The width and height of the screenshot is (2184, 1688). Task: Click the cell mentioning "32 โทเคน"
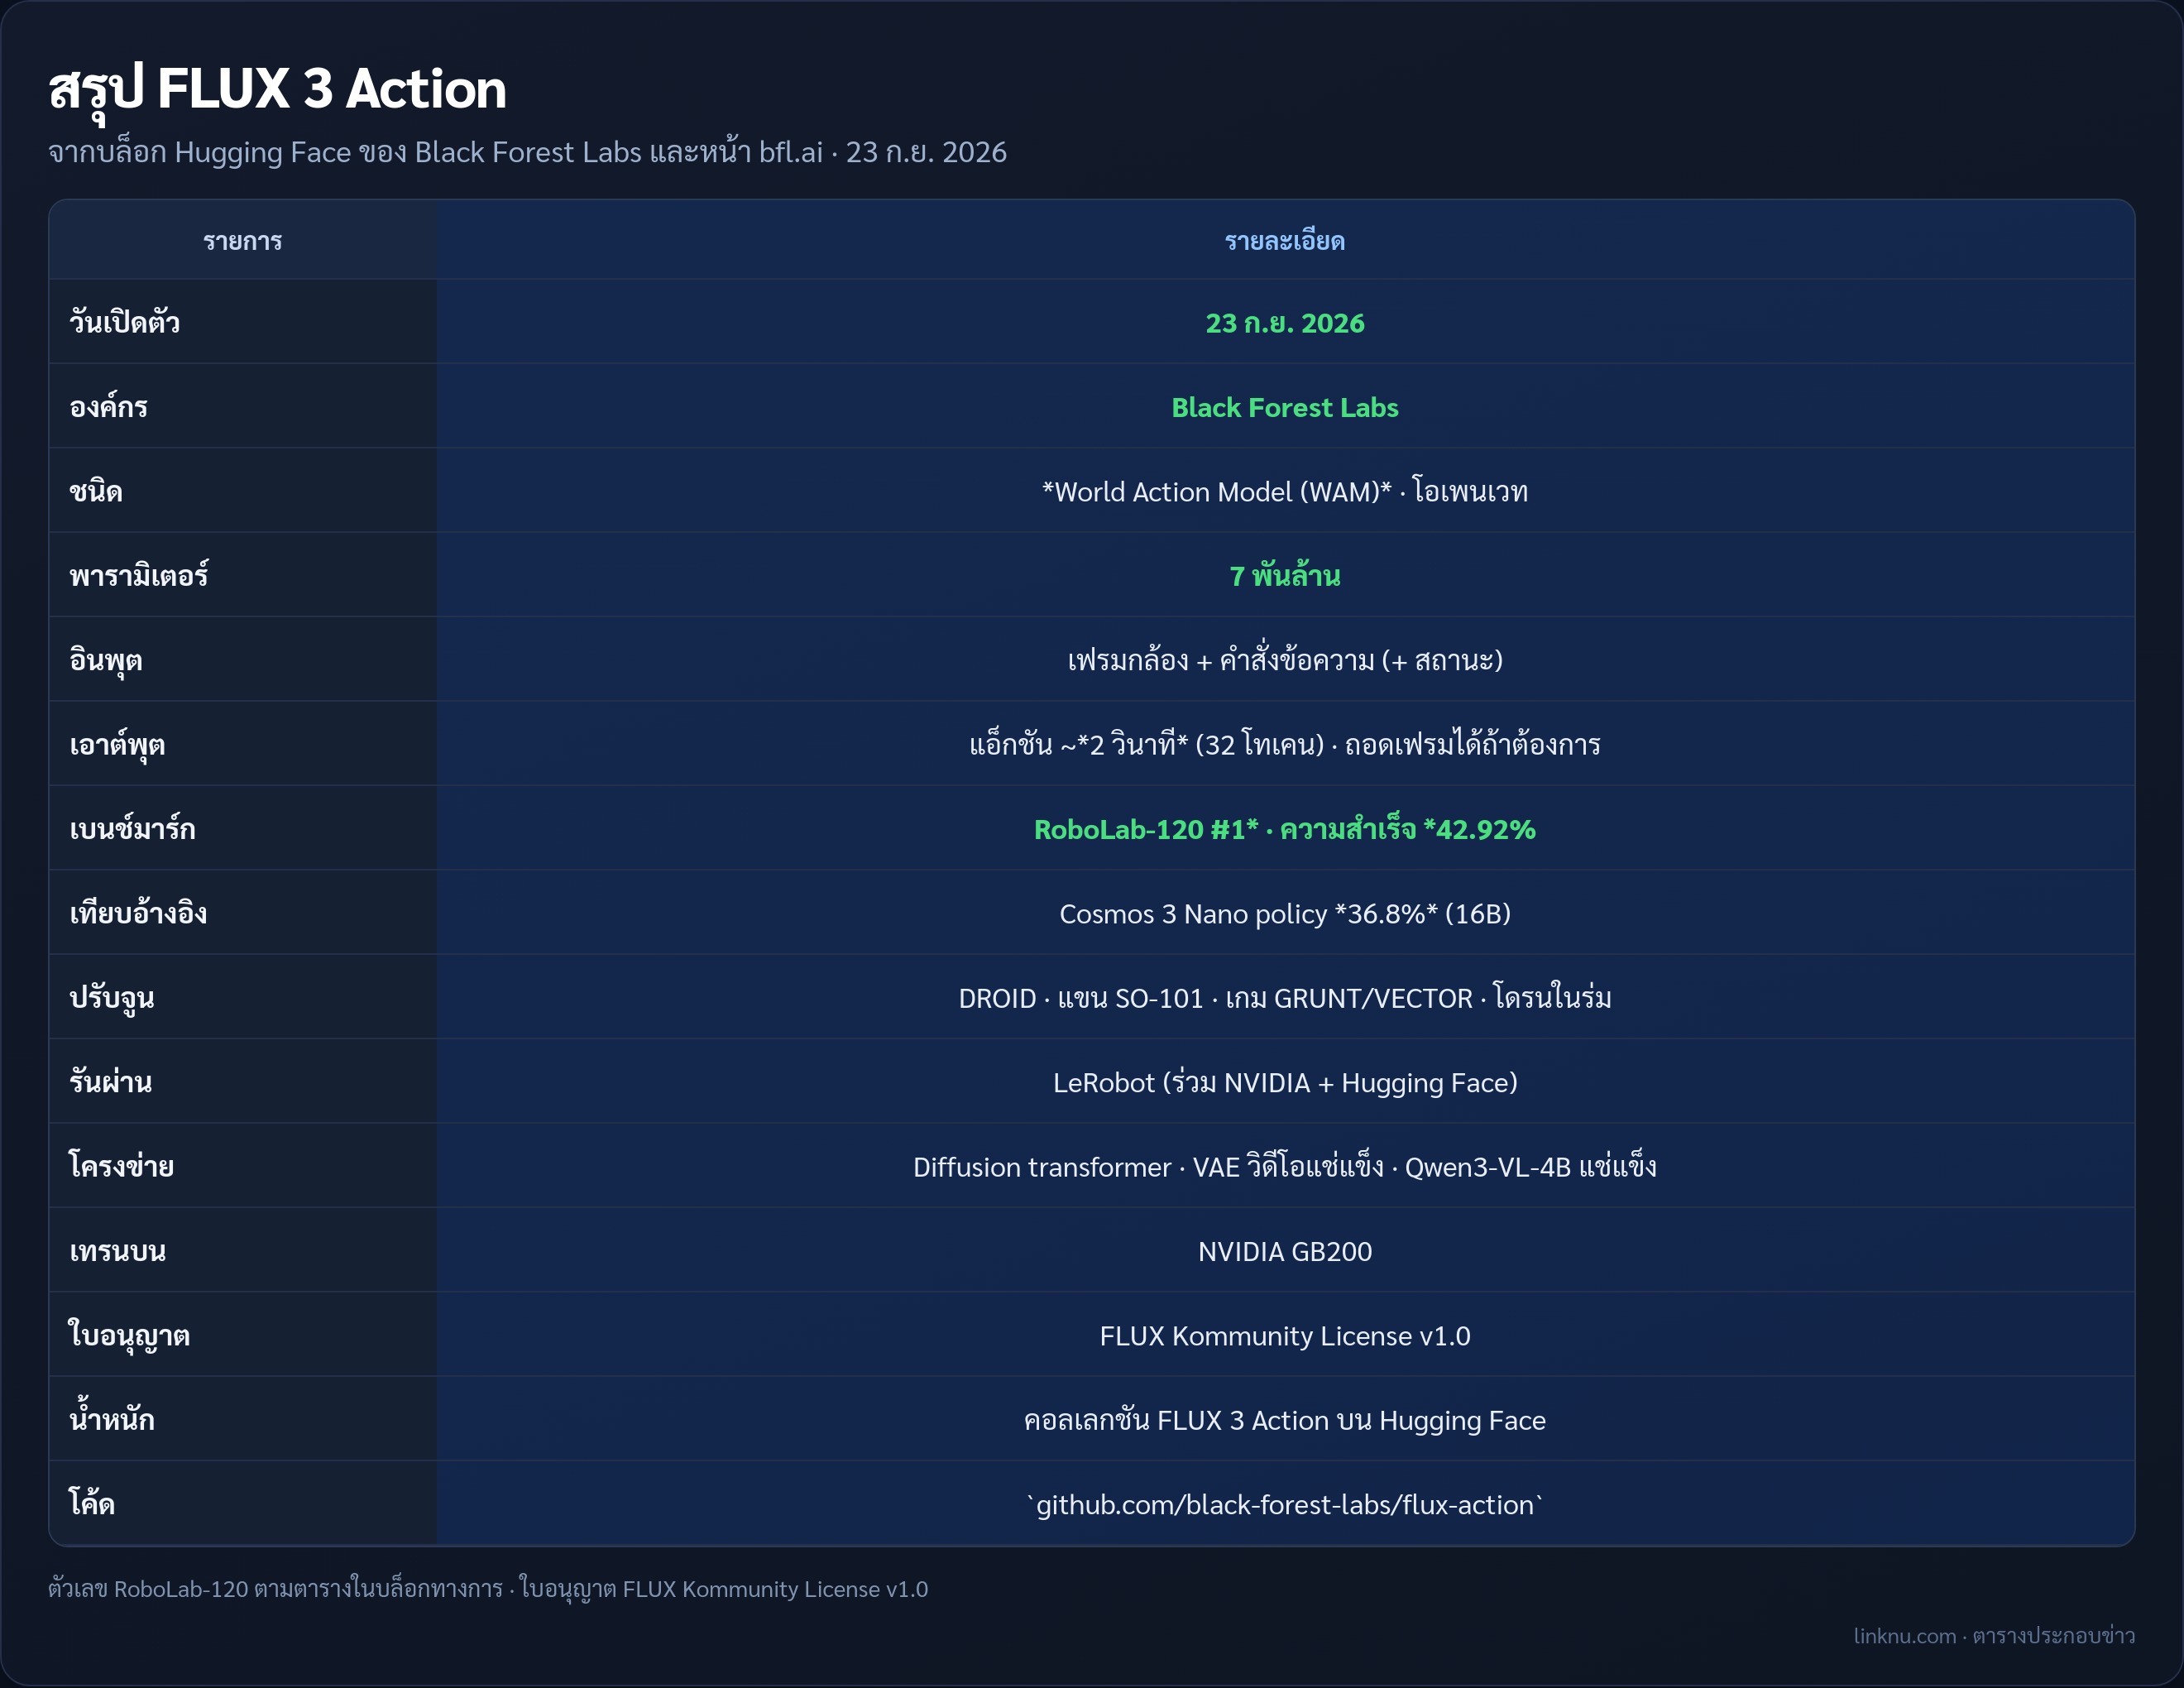[1284, 745]
